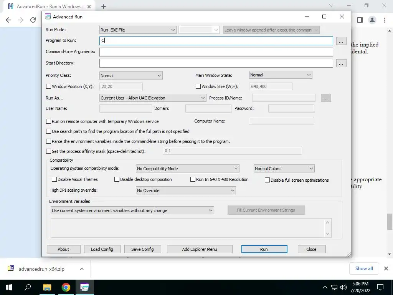Go back in the Chrome browser
393x295 pixels.
[8, 20]
